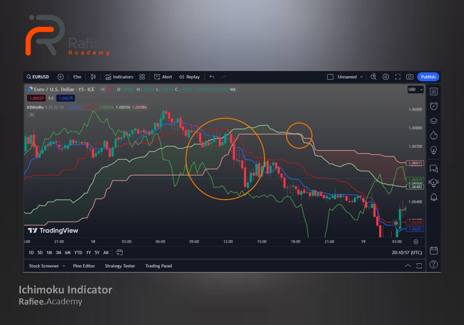Viewport: 464px width, 325px height.
Task: Open the Trading Panel tab
Action: coord(159,266)
